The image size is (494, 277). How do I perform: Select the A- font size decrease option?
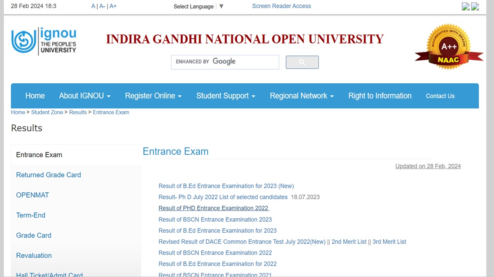(102, 6)
